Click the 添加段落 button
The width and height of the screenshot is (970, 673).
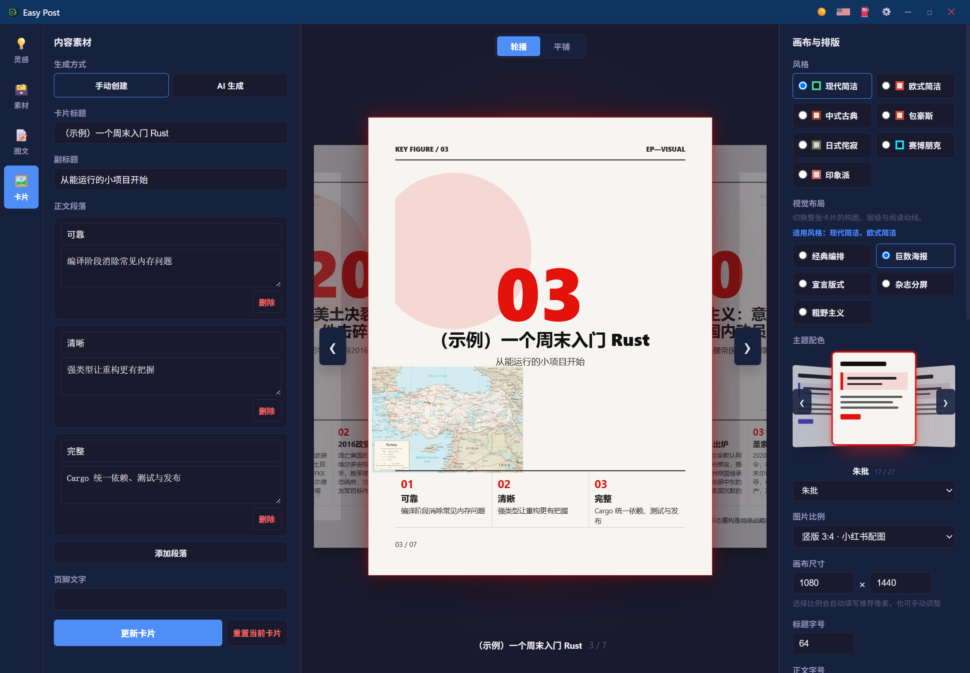171,553
